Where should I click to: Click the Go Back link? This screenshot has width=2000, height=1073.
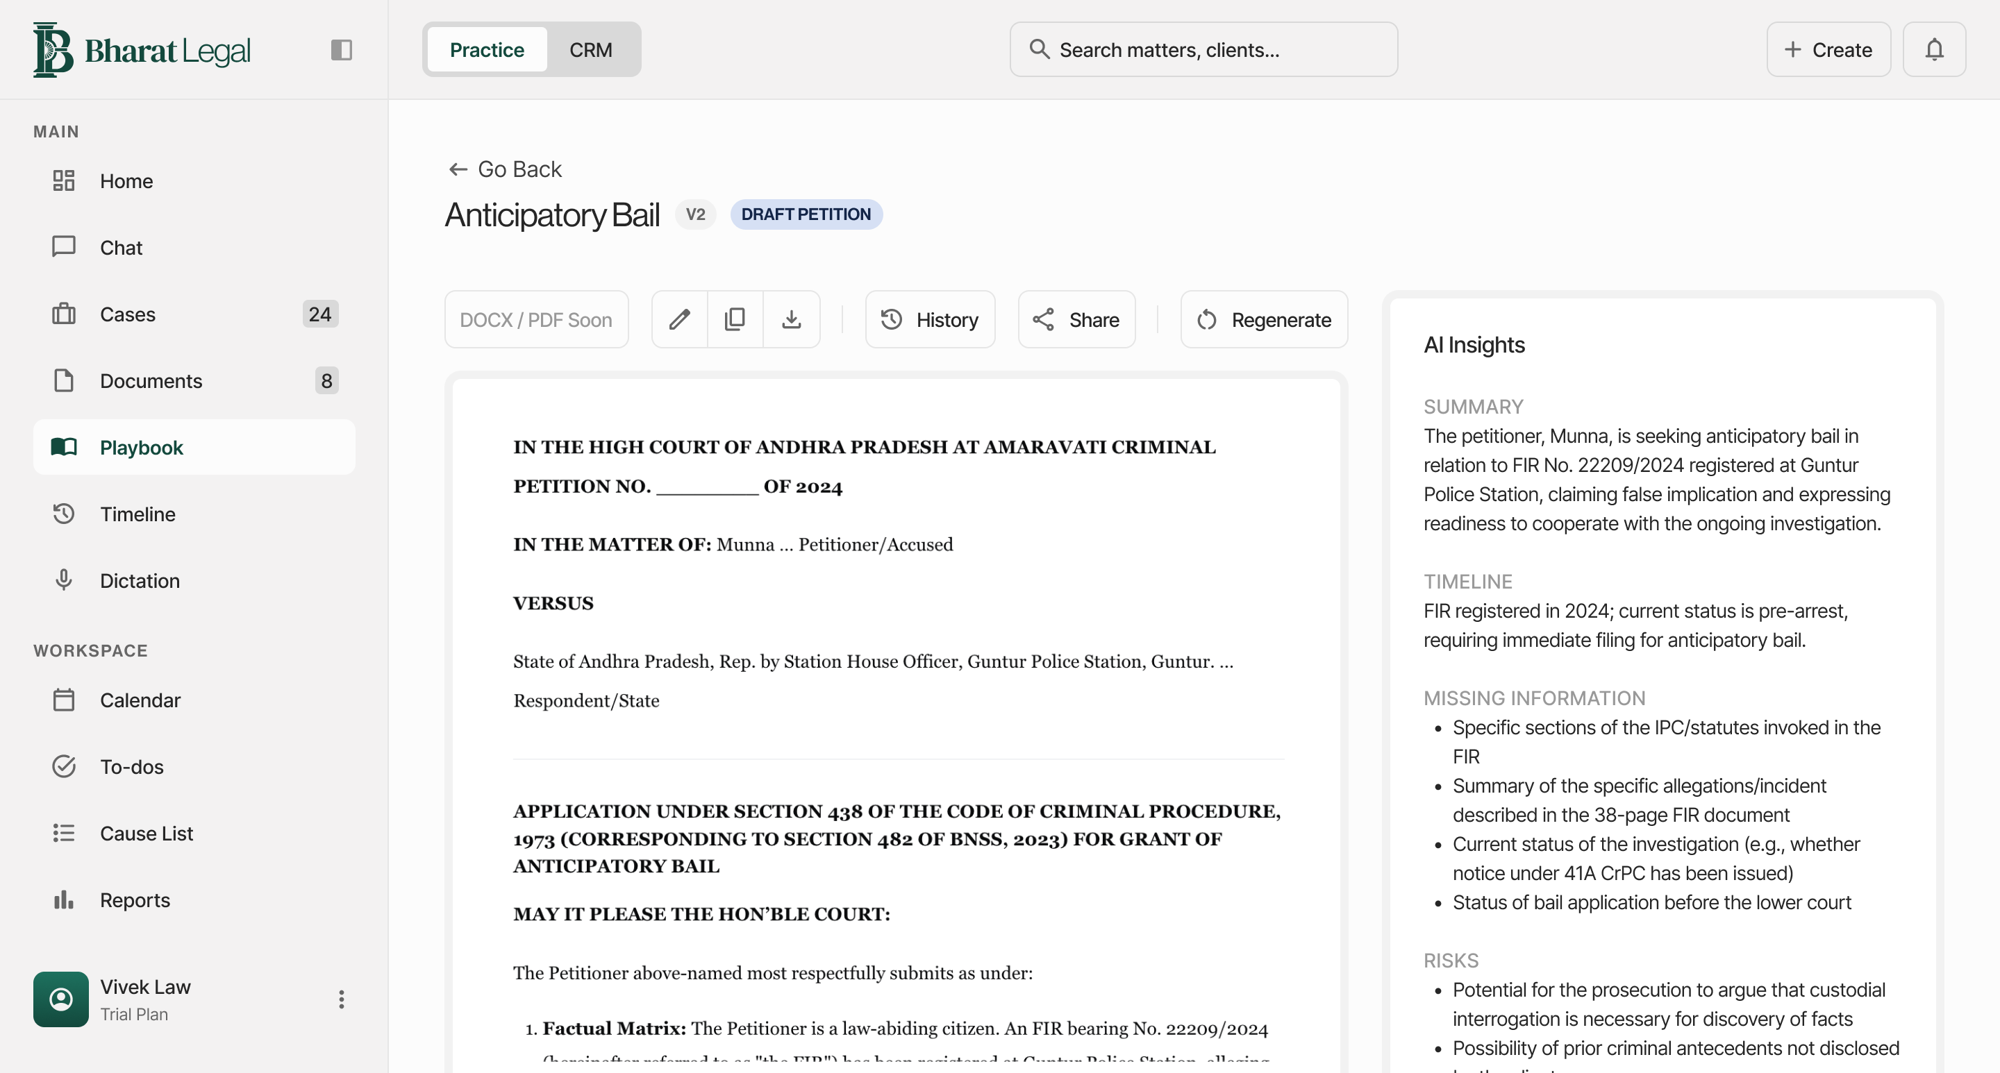pyautogui.click(x=505, y=169)
